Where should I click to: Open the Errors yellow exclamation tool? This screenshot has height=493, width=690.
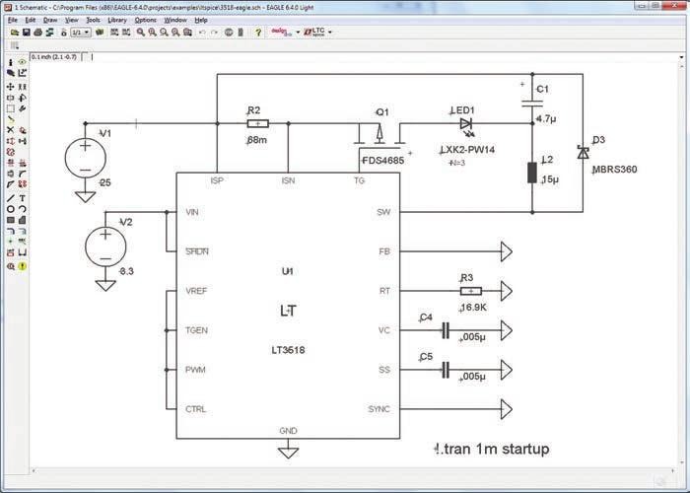pos(22,266)
